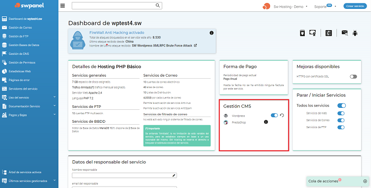Click the bug icon in toolbar
Image resolution: width=371 pixels, height=188 pixels.
(355, 33)
